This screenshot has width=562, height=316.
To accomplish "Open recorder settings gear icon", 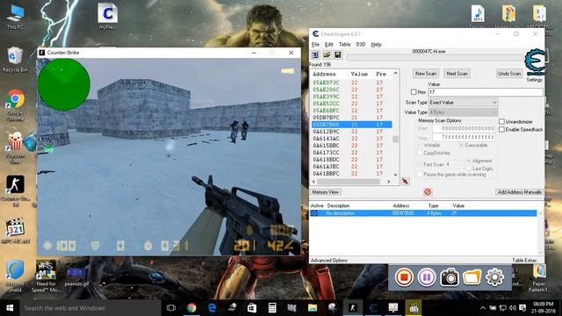I will point(494,277).
